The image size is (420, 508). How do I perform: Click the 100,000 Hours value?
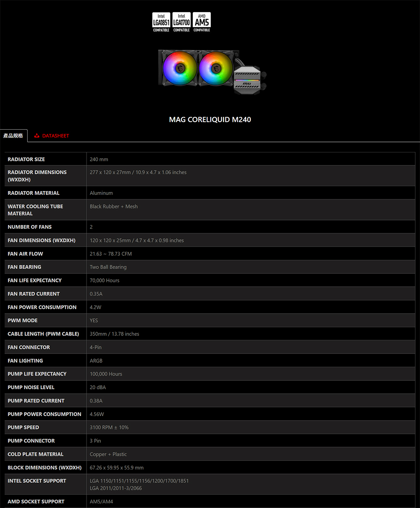pos(106,374)
